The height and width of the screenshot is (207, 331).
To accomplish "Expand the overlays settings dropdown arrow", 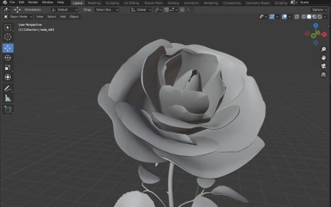I will (x=290, y=17).
